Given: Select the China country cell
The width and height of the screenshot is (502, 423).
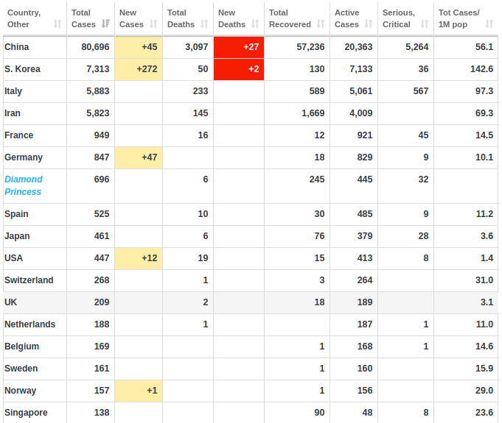Looking at the screenshot, I should [35, 47].
